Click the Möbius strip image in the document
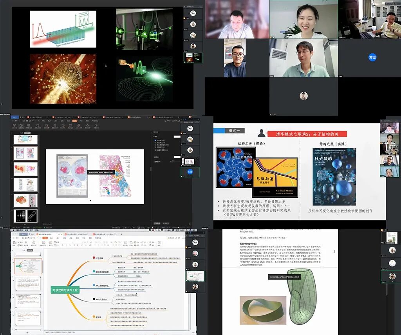Image resolution: width=401 pixels, height=335 pixels. tap(263, 310)
